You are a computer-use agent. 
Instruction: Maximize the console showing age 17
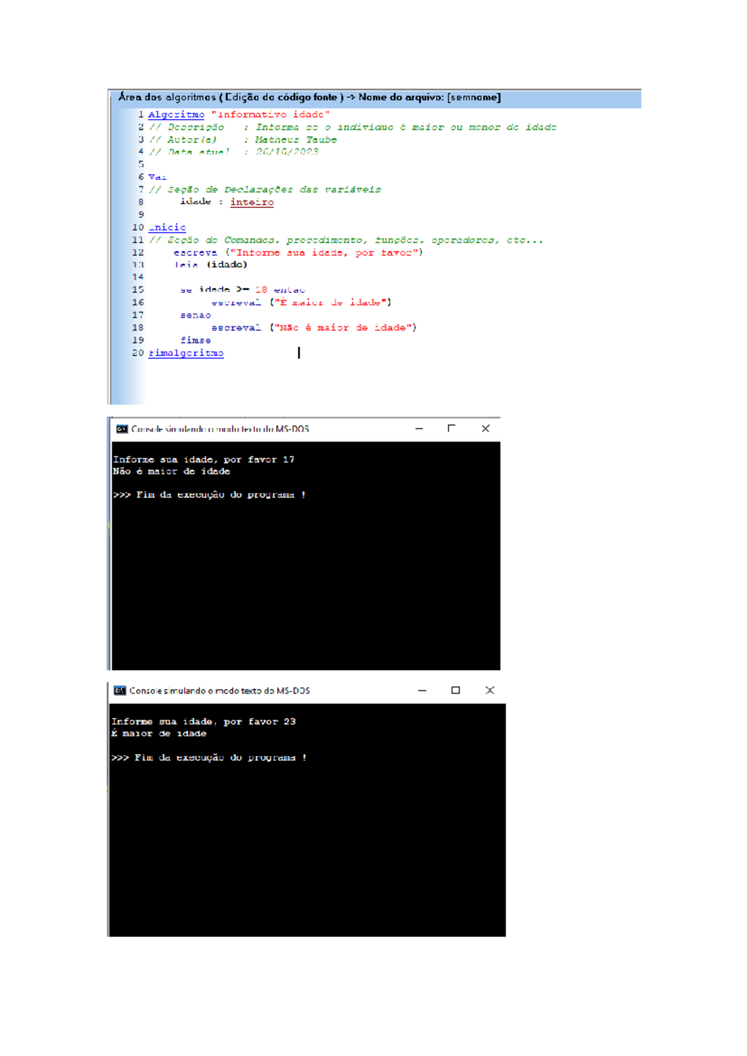point(451,428)
